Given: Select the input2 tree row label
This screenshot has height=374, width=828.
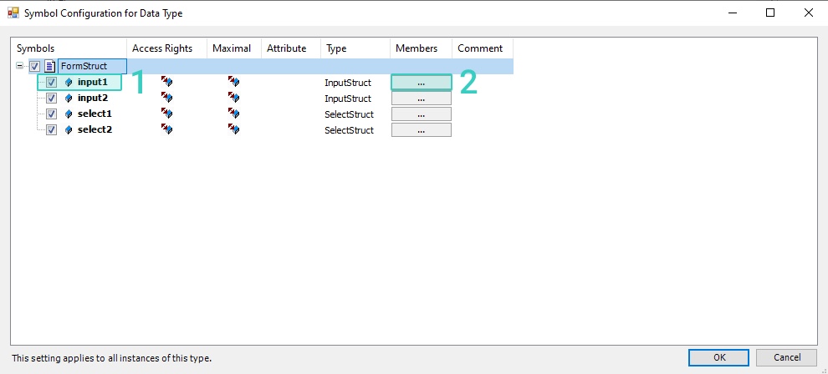Looking at the screenshot, I should pos(93,99).
